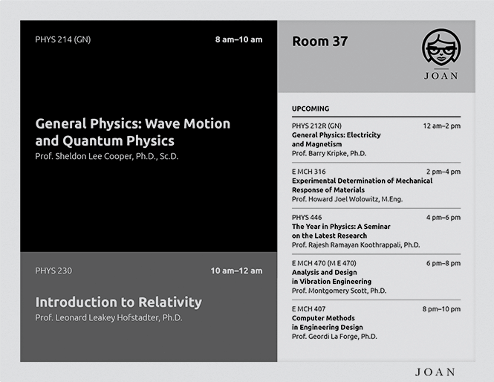Image resolution: width=494 pixels, height=382 pixels.
Task: Open The Year in Physics seminar entry
Action: [x=341, y=230]
